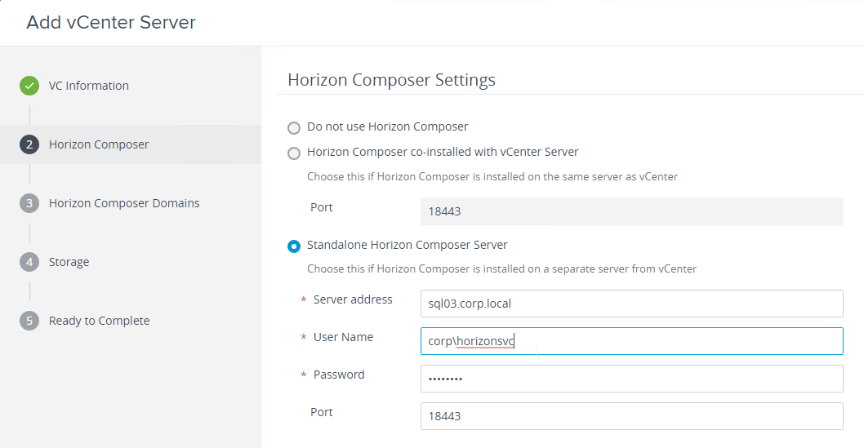Click the green checkmark step icon
Screen dimensions: 864x448
point(29,86)
